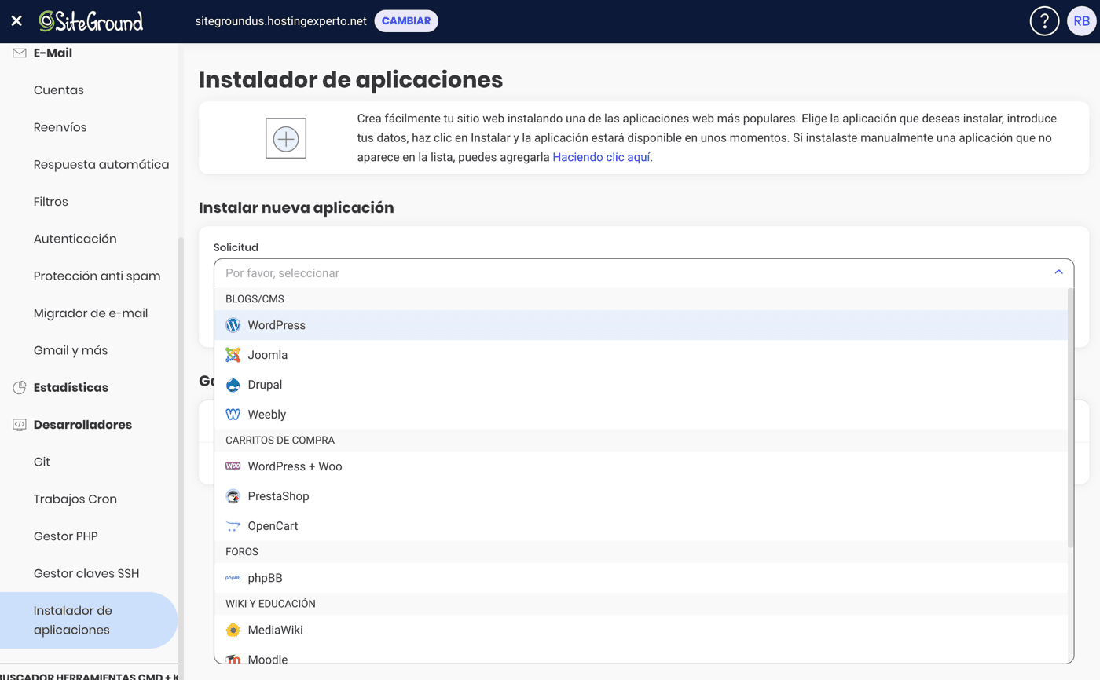This screenshot has height=680, width=1100.
Task: Click the PrestaShop logo icon
Action: coord(233,496)
